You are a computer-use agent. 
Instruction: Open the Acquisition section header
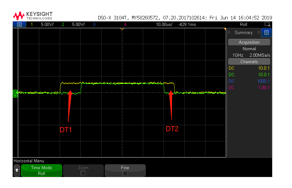tap(249, 42)
